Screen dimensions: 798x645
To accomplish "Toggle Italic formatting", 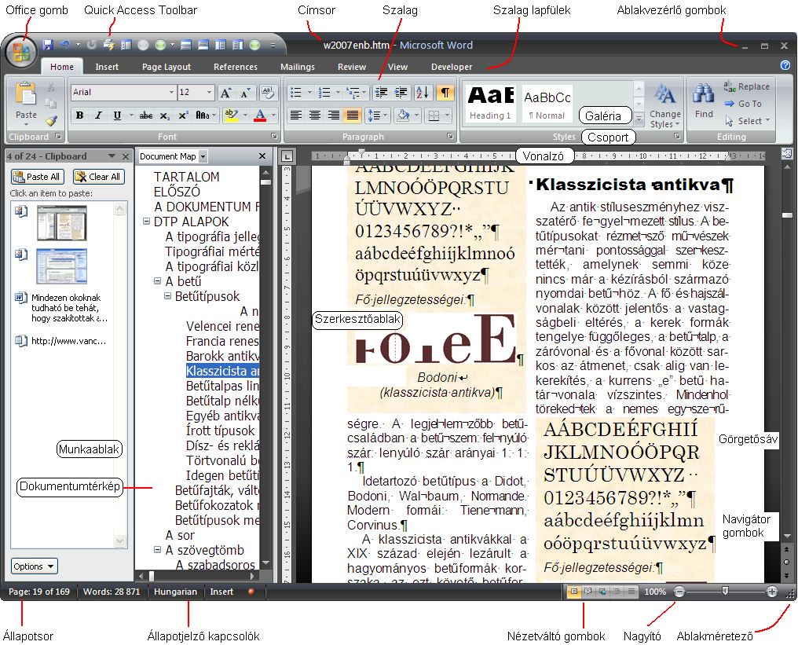I will click(x=98, y=115).
